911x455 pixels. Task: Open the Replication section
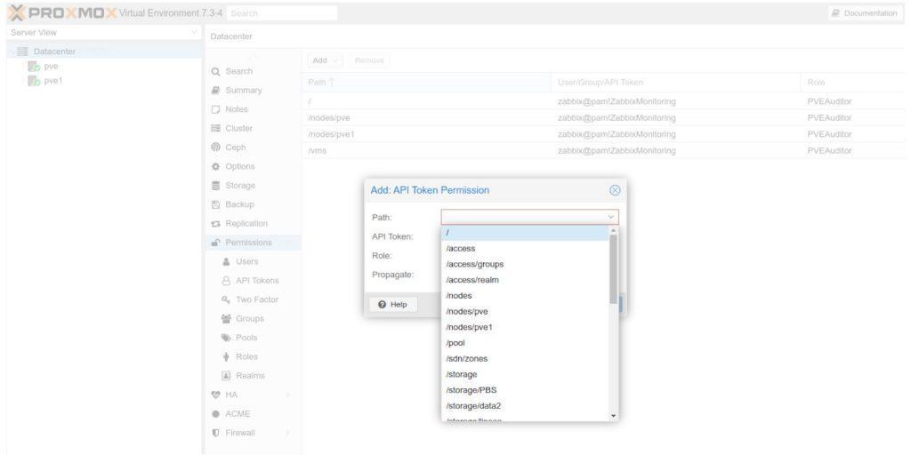(x=246, y=223)
